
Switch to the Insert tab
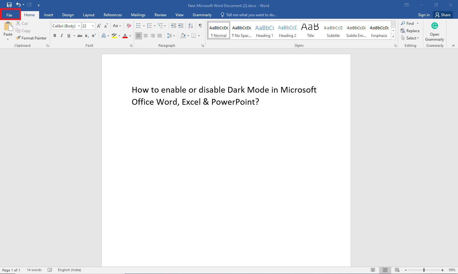coord(48,15)
